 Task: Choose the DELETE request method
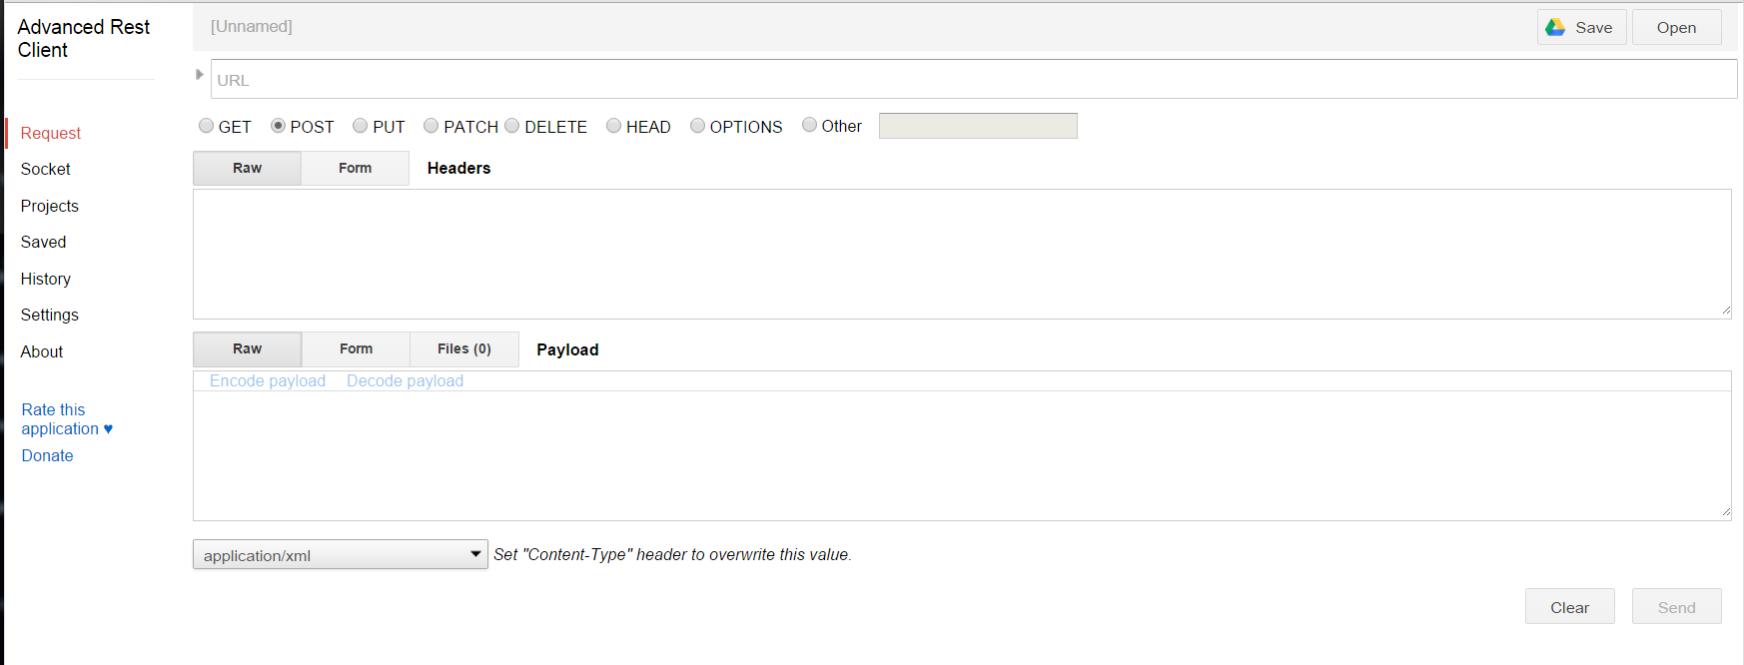tap(512, 126)
